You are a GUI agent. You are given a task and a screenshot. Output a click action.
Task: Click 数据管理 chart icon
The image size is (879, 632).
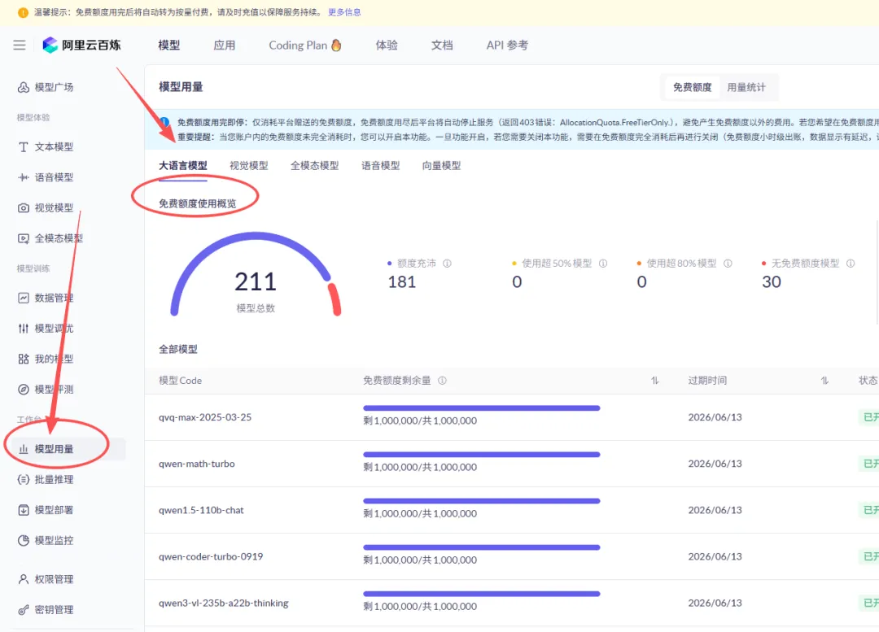tap(23, 298)
